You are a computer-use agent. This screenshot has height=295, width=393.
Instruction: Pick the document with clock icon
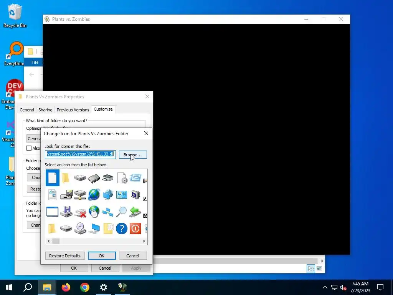click(122, 178)
